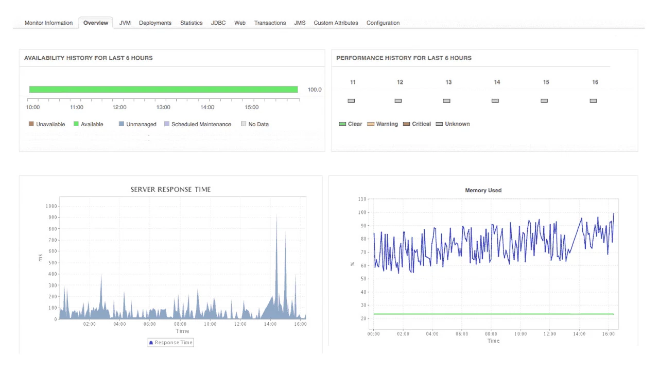Select the JMS tab
The image size is (659, 371).
point(300,23)
